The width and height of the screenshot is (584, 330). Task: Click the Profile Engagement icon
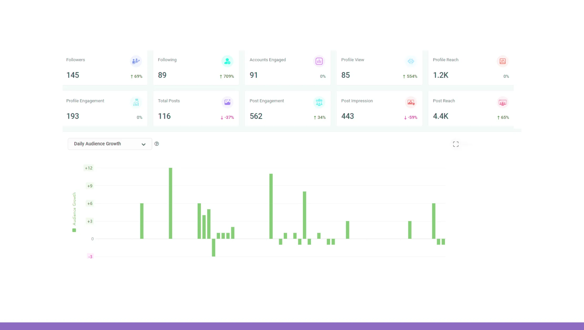click(x=136, y=102)
